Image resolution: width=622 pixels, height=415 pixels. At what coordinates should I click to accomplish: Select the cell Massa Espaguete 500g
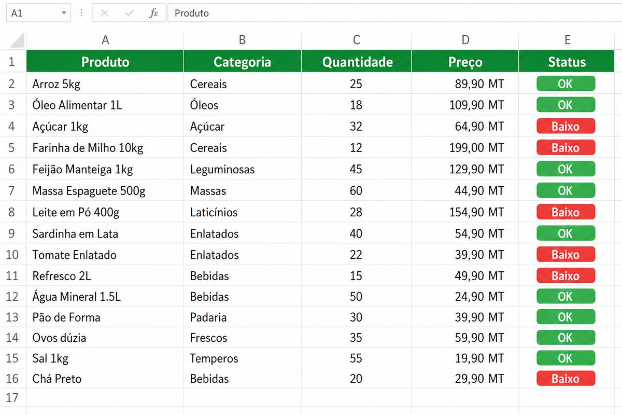[105, 191]
